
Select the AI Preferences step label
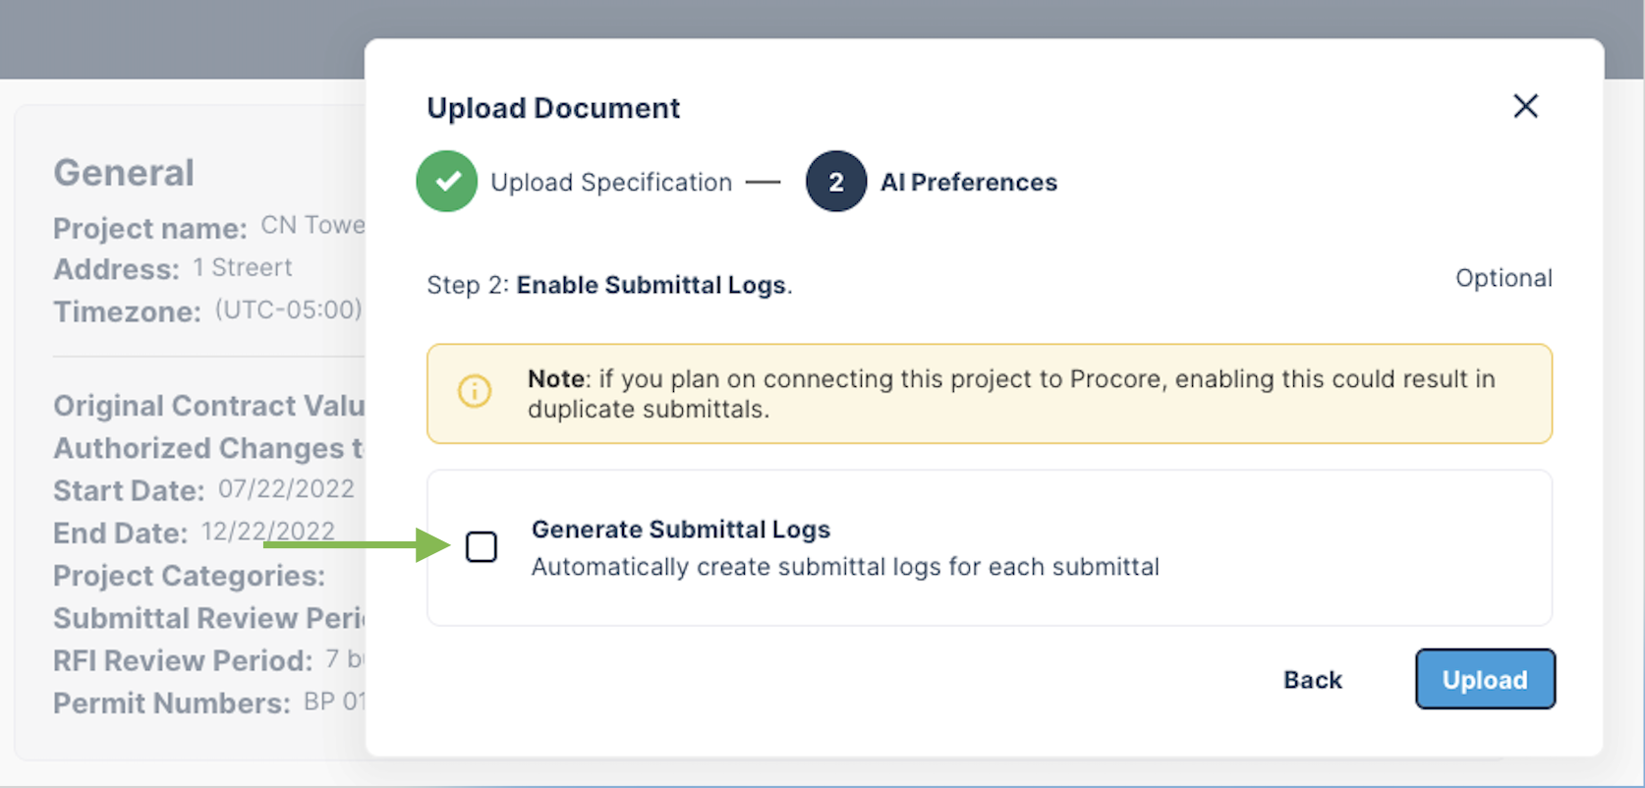pyautogui.click(x=968, y=183)
